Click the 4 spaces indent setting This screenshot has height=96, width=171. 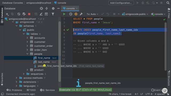(x=160, y=94)
